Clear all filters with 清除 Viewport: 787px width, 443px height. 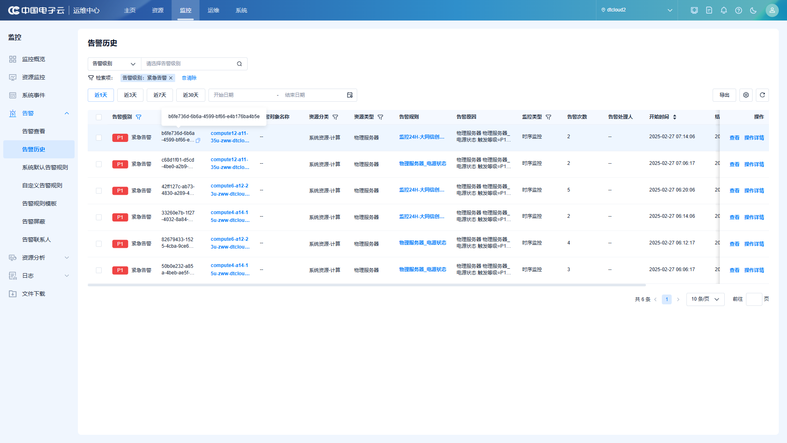(189, 78)
